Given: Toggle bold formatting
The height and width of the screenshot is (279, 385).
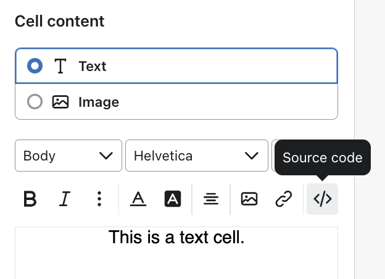Looking at the screenshot, I should point(30,199).
